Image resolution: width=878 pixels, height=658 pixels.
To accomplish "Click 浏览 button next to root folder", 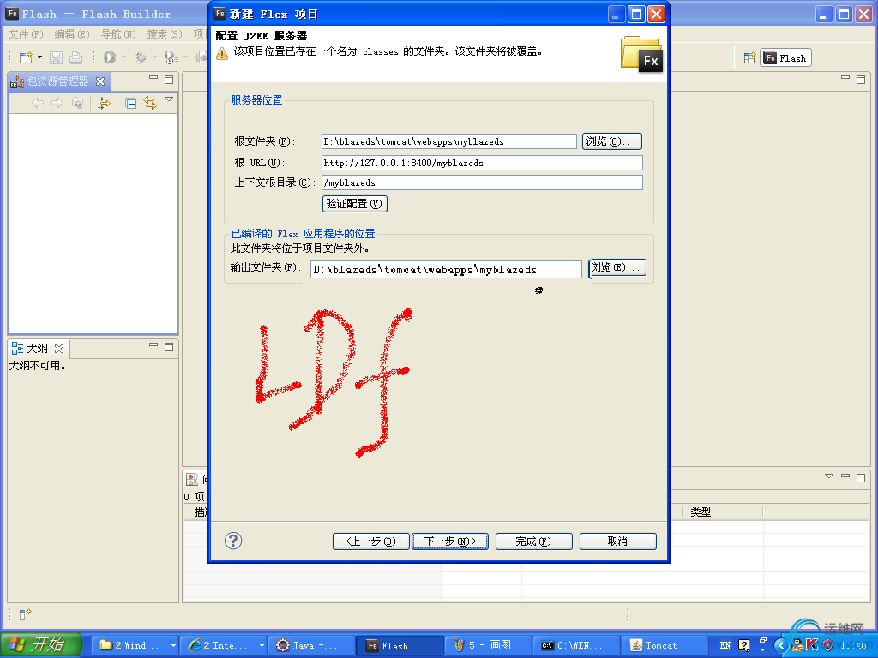I will click(x=611, y=141).
